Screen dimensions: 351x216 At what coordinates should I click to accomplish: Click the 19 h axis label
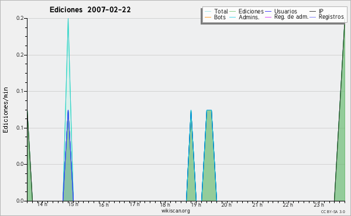[196, 204]
